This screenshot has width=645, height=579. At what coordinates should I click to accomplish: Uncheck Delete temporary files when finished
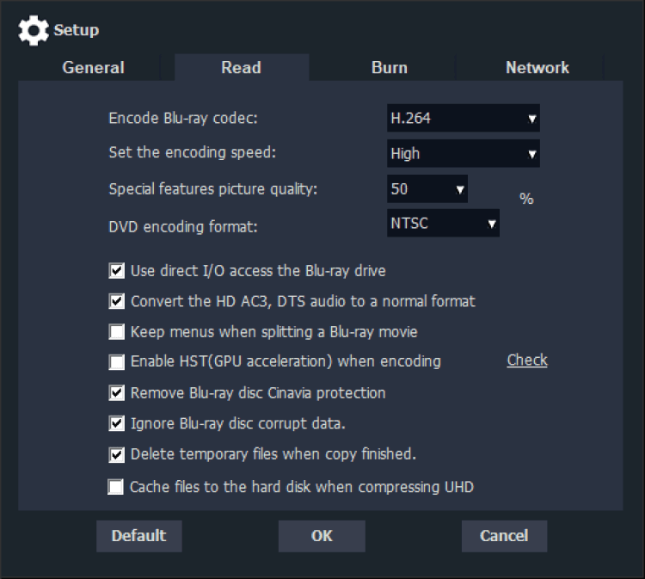117,455
